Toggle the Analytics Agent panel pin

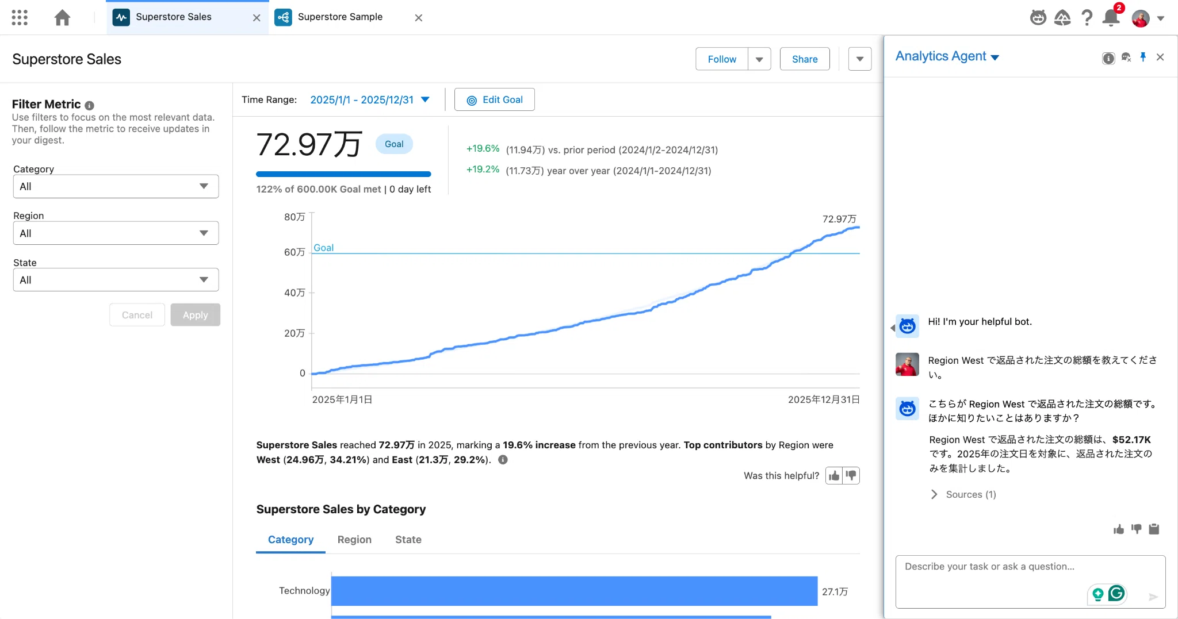coord(1143,57)
